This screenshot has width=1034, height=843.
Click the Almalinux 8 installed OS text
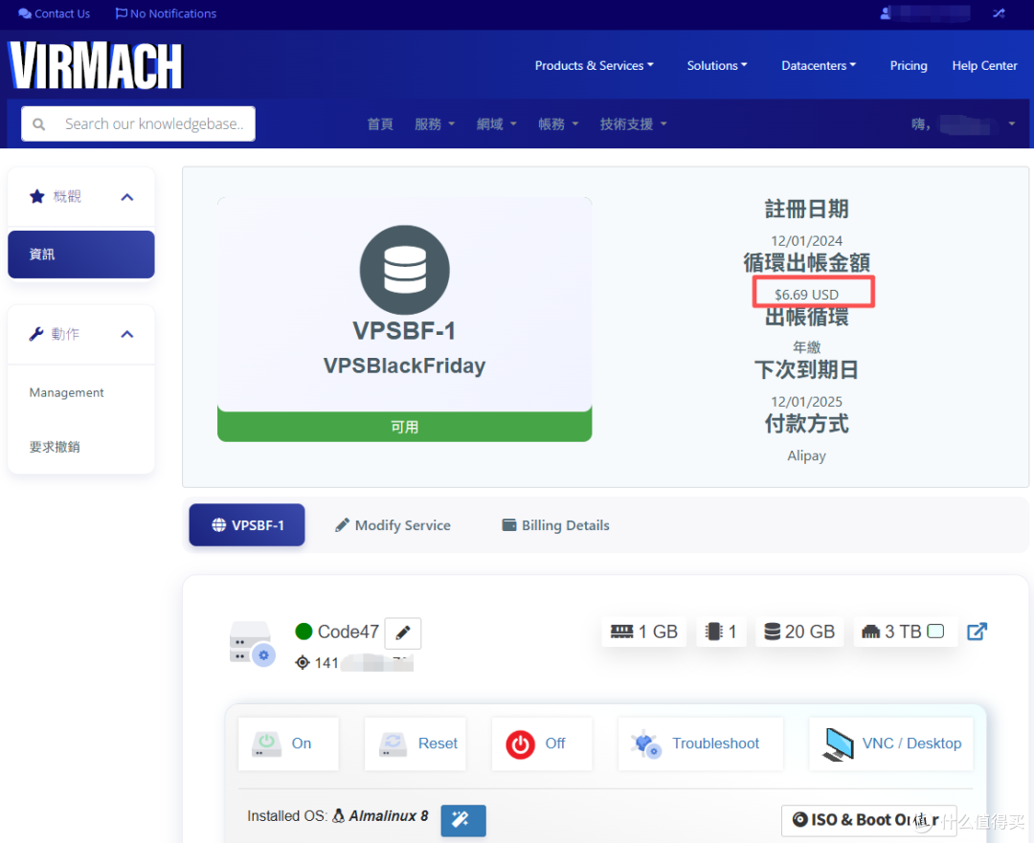(x=389, y=816)
